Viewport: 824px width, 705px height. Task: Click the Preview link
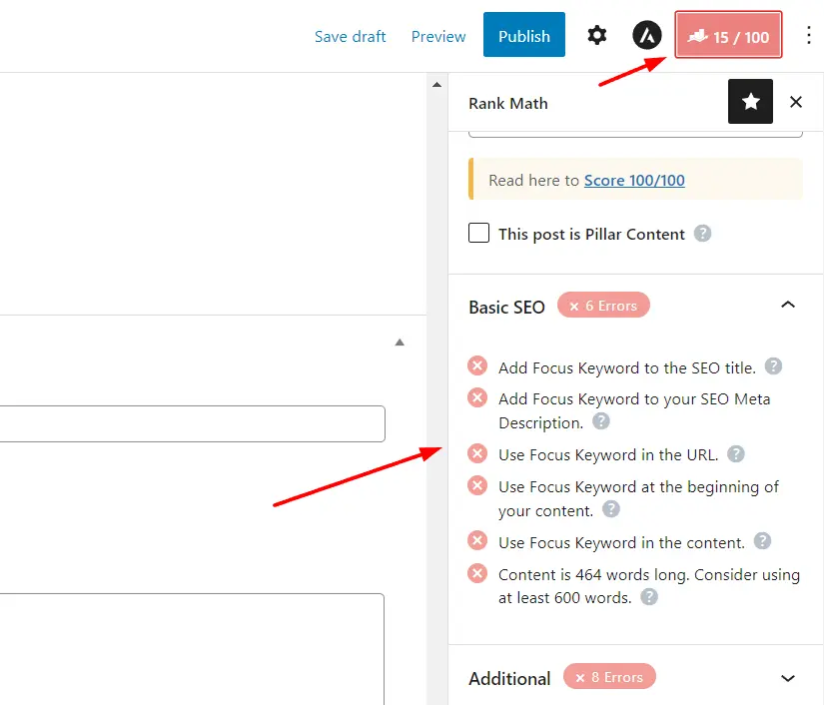(x=438, y=36)
